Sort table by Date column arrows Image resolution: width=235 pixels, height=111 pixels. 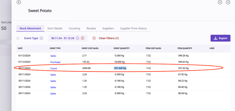45,48
